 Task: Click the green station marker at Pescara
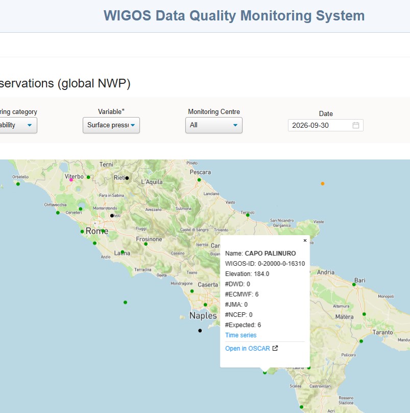tap(199, 180)
